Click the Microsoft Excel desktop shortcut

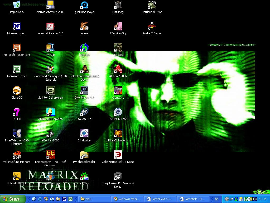[x=17, y=69]
